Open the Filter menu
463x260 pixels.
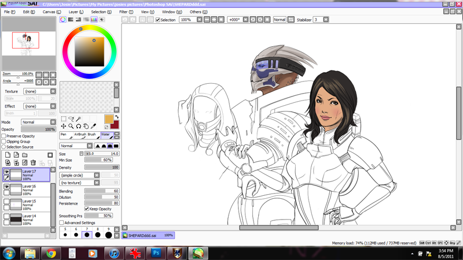(x=126, y=12)
